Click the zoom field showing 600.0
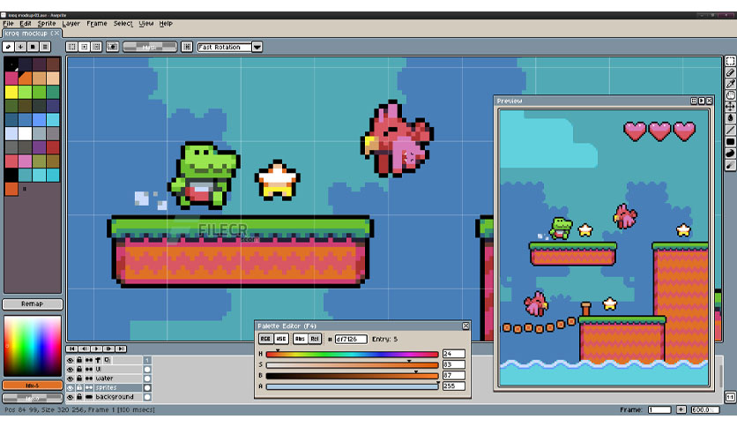 pyautogui.click(x=705, y=409)
